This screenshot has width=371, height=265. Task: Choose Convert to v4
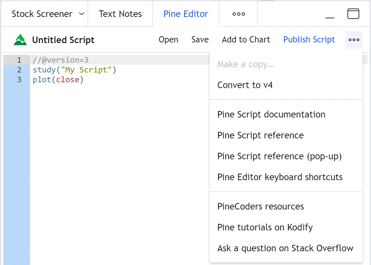[245, 85]
